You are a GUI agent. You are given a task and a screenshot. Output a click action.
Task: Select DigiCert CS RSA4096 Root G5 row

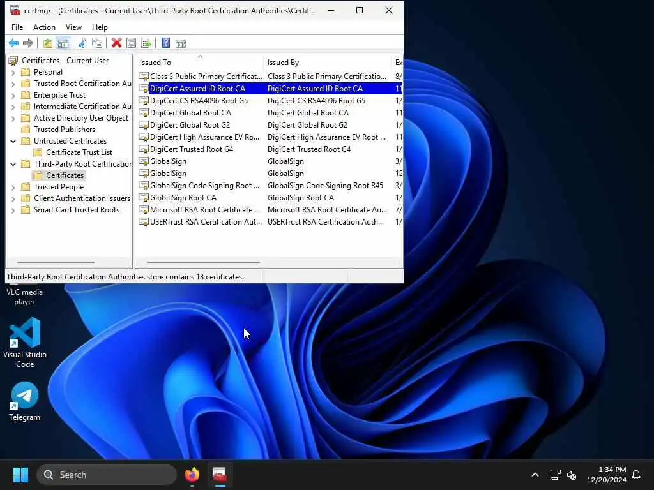point(270,100)
